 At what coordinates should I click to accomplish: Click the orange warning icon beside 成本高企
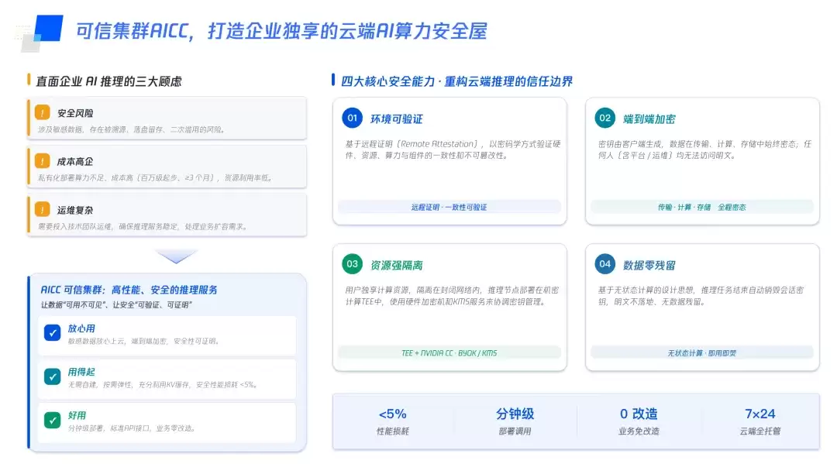(x=42, y=161)
